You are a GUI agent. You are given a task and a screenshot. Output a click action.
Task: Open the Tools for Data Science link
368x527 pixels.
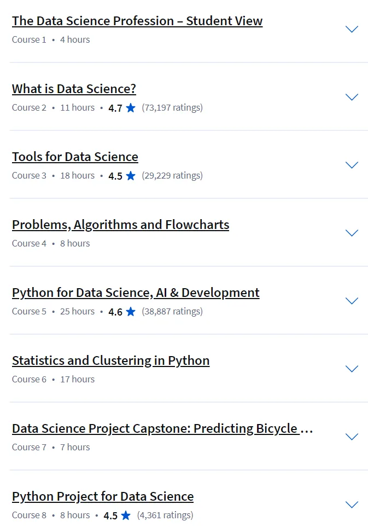tap(75, 157)
